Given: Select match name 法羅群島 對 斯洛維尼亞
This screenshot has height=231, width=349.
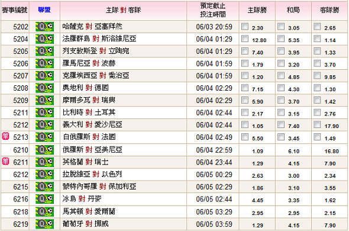Looking at the screenshot, I should click(x=99, y=39).
